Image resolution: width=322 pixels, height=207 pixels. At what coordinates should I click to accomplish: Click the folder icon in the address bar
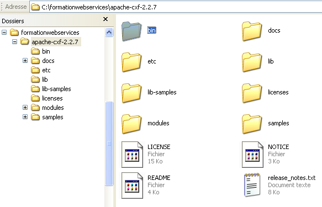35,7
